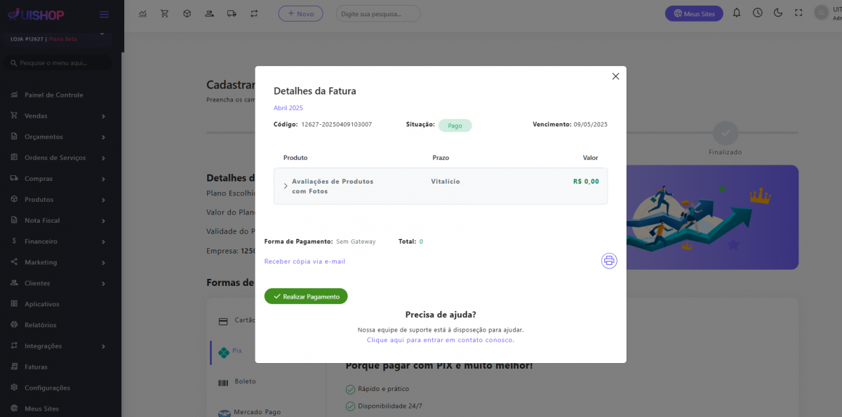Click the fullscreen icon in header
Image resolution: width=842 pixels, height=417 pixels.
pyautogui.click(x=798, y=13)
